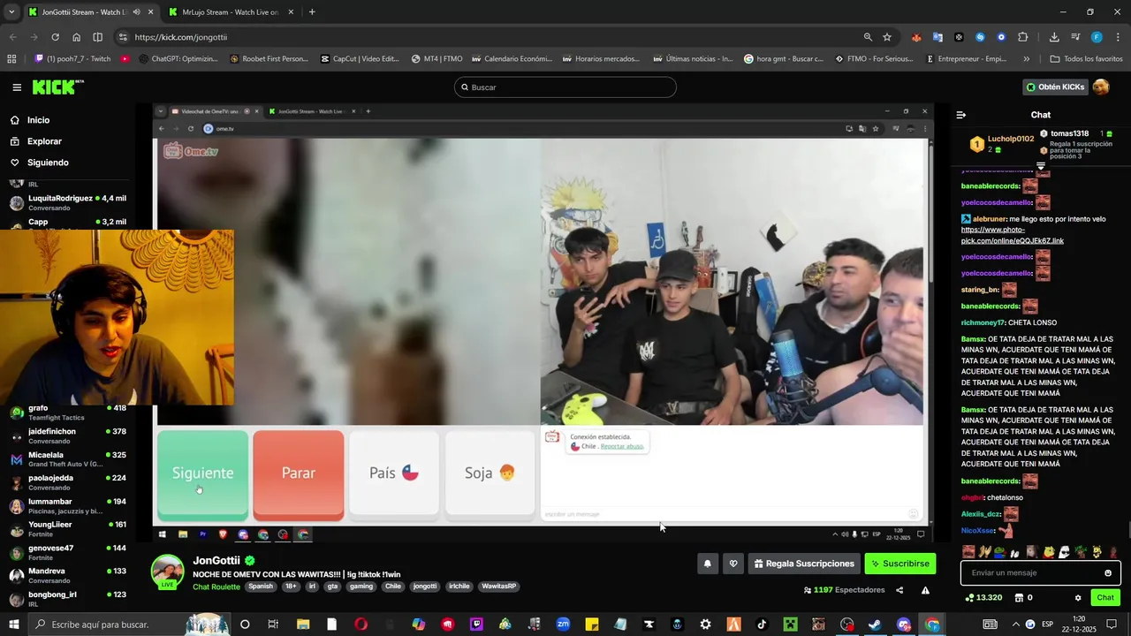Show more bookmarks with double chevron
Screen dimensions: 1131x636
coord(1026,59)
